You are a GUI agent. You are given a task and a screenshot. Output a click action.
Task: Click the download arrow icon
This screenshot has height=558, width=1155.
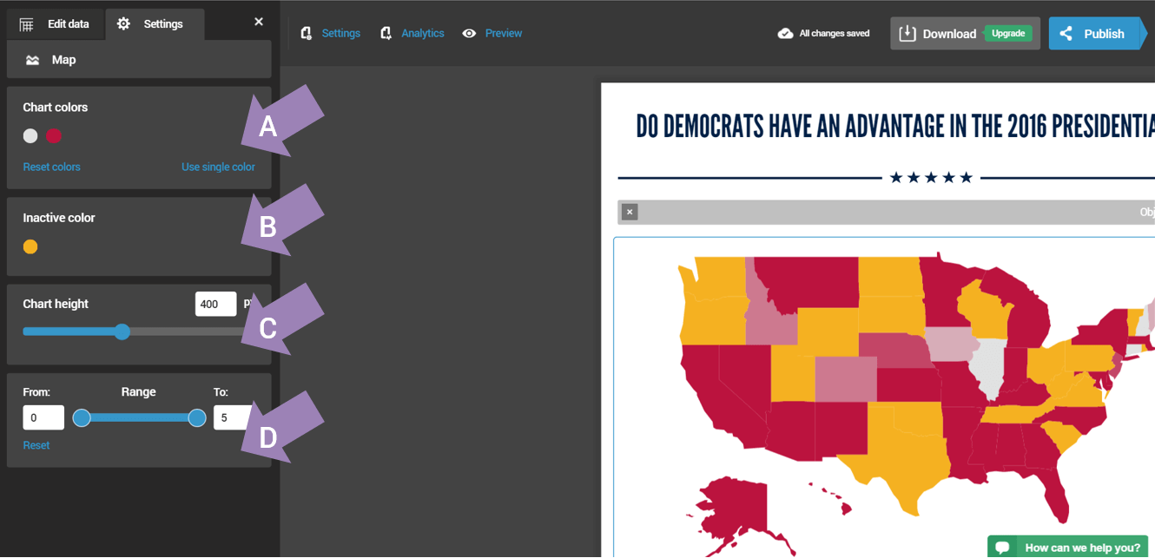pos(907,33)
